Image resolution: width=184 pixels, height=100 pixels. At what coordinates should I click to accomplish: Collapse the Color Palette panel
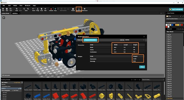[x=166, y=13]
